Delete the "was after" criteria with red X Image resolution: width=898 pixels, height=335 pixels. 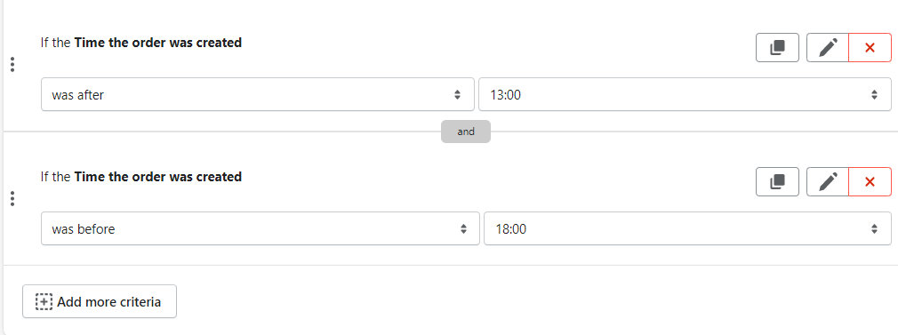coord(870,47)
